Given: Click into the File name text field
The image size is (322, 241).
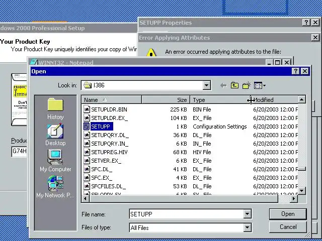Looking at the screenshot, I should (x=187, y=214).
